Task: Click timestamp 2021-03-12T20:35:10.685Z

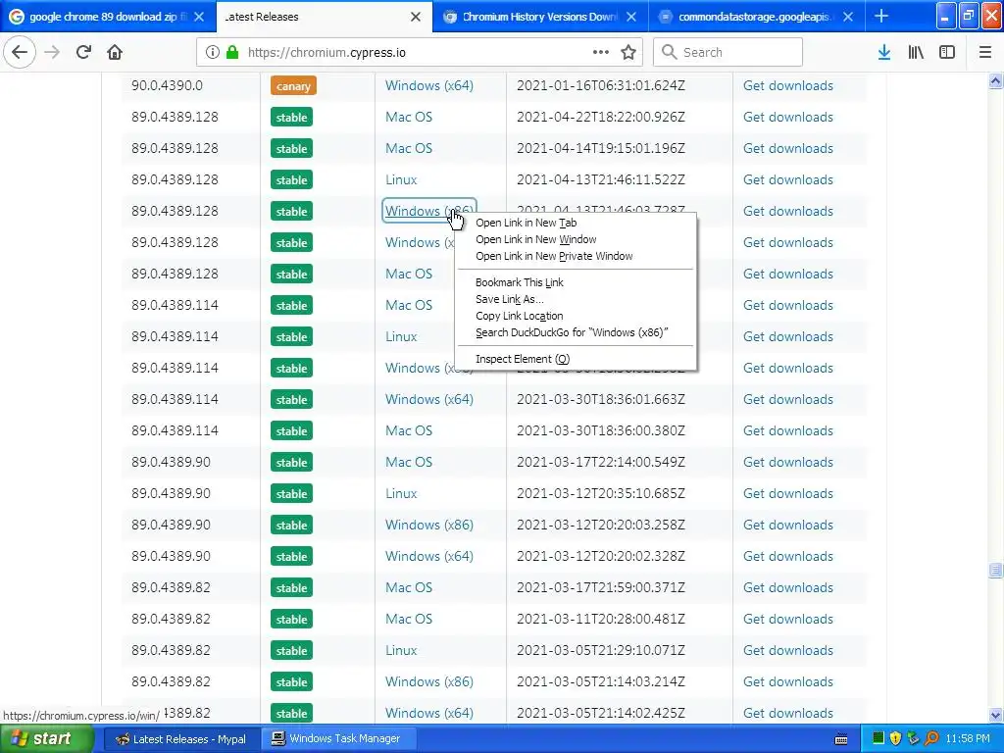Action: coord(601,494)
